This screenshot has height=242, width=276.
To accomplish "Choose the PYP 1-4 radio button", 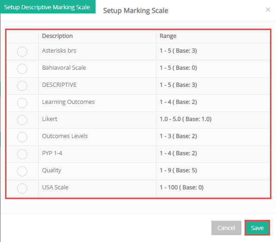I will pyautogui.click(x=22, y=154).
